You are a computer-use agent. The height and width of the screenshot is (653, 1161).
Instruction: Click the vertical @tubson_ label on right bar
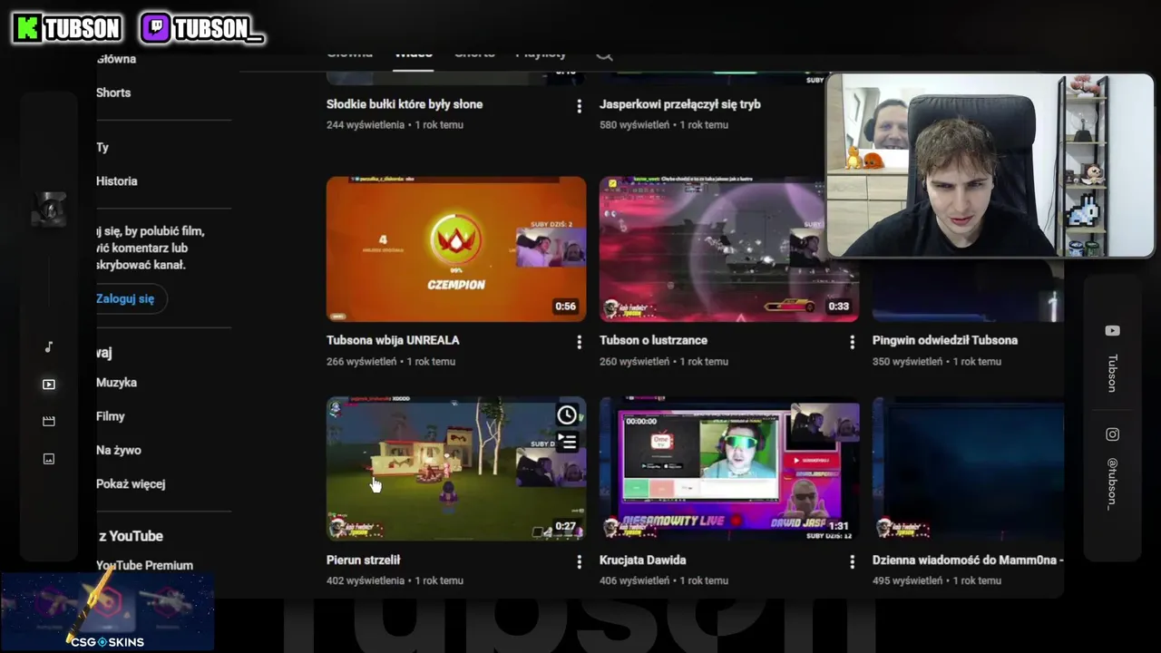tap(1112, 484)
